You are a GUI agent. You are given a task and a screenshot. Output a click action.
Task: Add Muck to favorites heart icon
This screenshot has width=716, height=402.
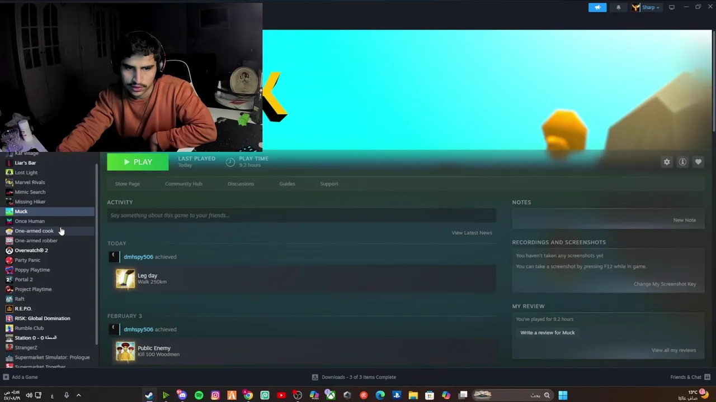[698, 162]
